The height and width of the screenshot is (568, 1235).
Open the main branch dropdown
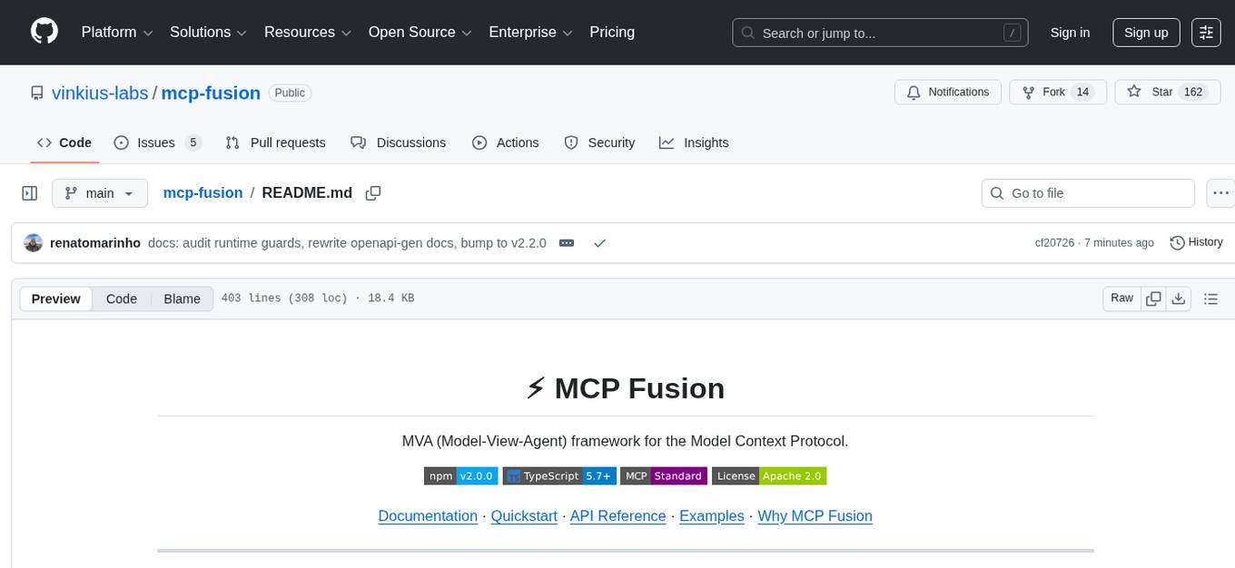[x=100, y=193]
